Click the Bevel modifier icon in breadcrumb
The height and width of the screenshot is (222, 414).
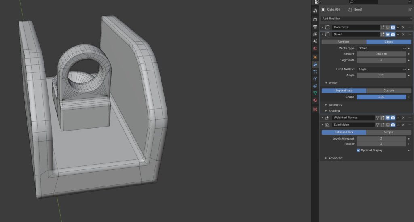click(x=350, y=10)
